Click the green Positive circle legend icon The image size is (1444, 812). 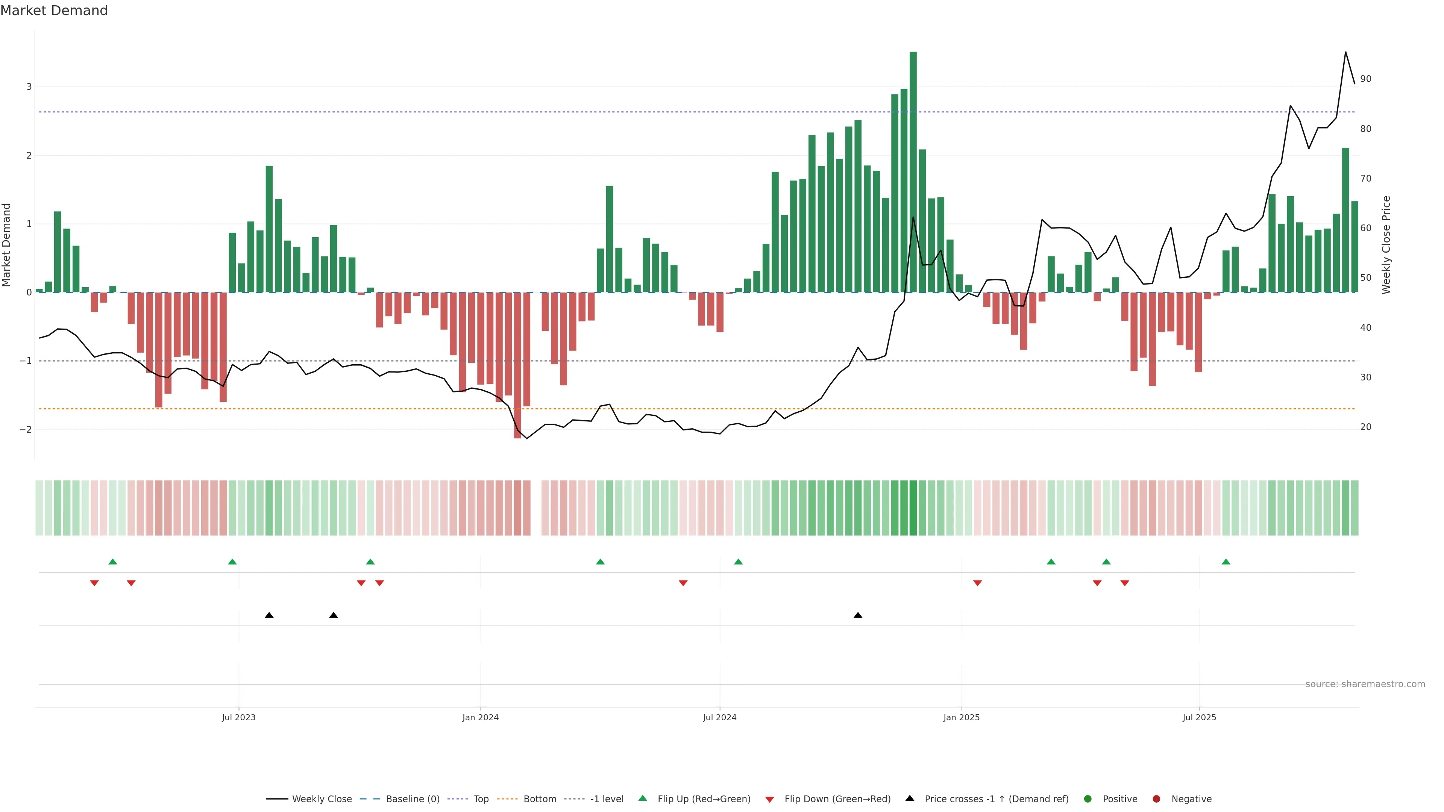click(1088, 798)
